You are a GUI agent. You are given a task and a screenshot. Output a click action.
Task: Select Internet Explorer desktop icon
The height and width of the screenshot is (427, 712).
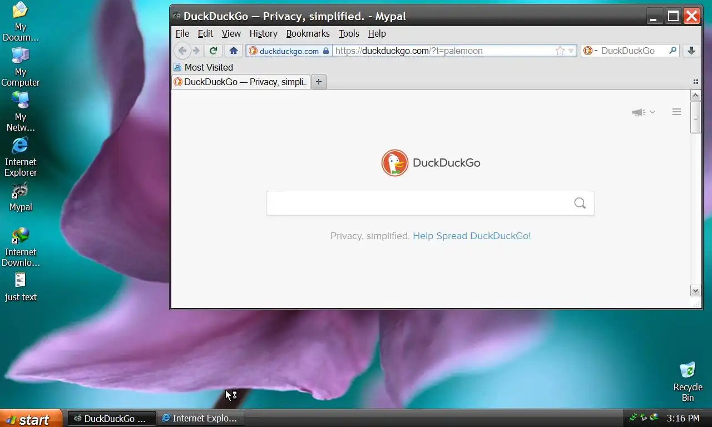click(21, 157)
